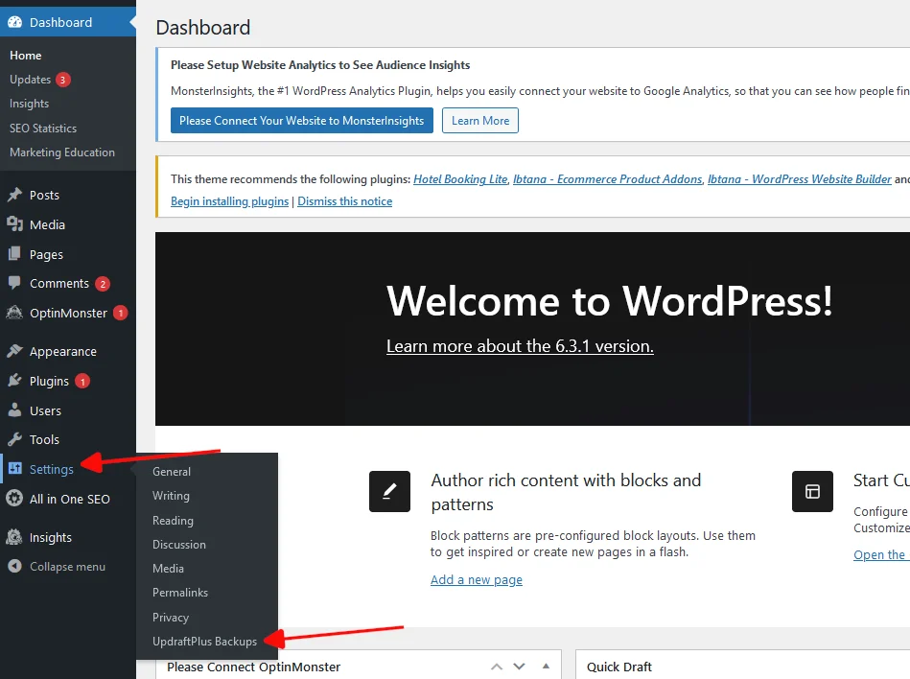Click the Tools wrench icon

coord(14,439)
